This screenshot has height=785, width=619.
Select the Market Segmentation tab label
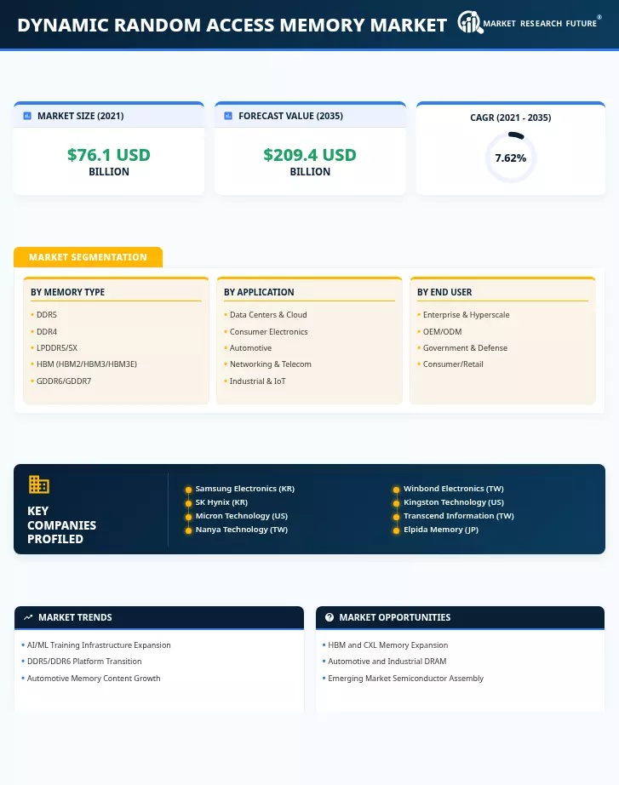88,257
